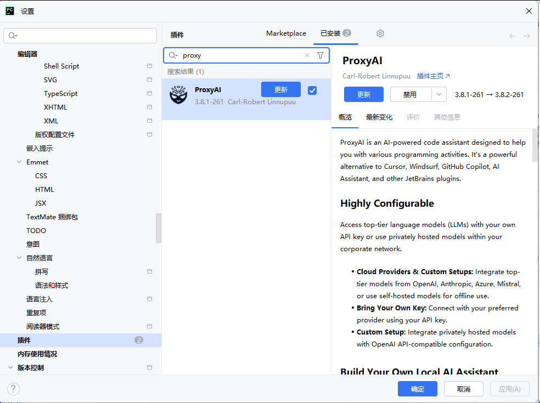This screenshot has height=403, width=540.
Task: Click project-level icon beside 阅读器模式
Action: click(149, 326)
